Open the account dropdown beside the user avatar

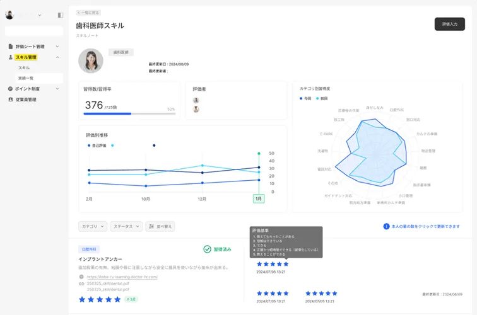coord(40,15)
